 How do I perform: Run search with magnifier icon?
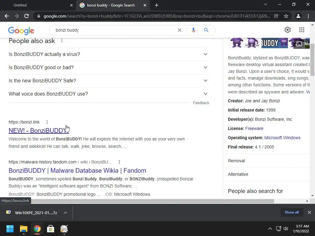click(206, 30)
